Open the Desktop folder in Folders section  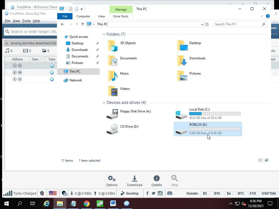click(189, 45)
